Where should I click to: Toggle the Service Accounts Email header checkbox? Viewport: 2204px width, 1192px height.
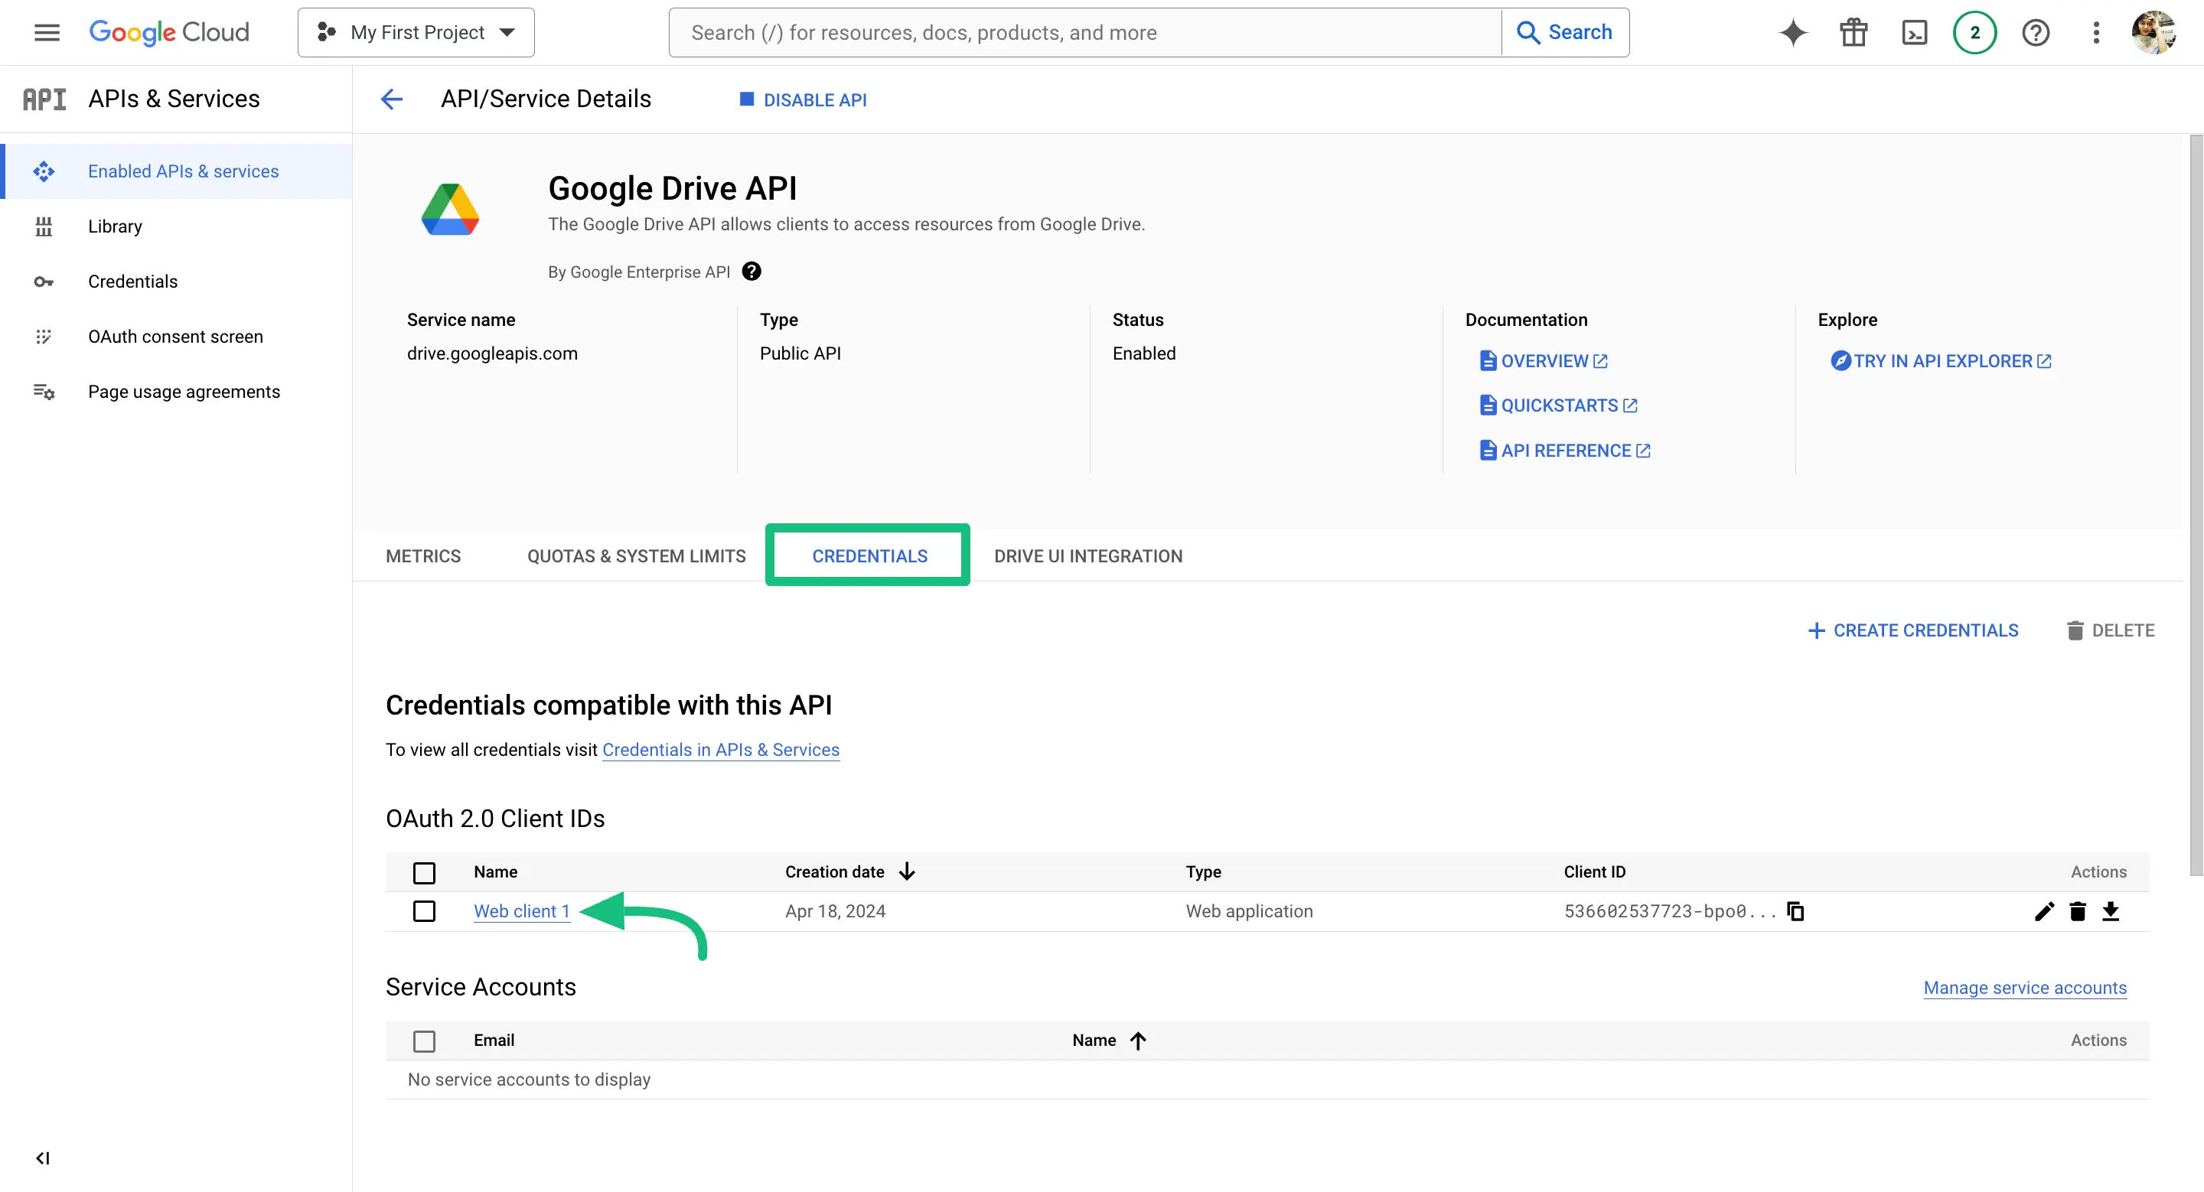coord(423,1041)
